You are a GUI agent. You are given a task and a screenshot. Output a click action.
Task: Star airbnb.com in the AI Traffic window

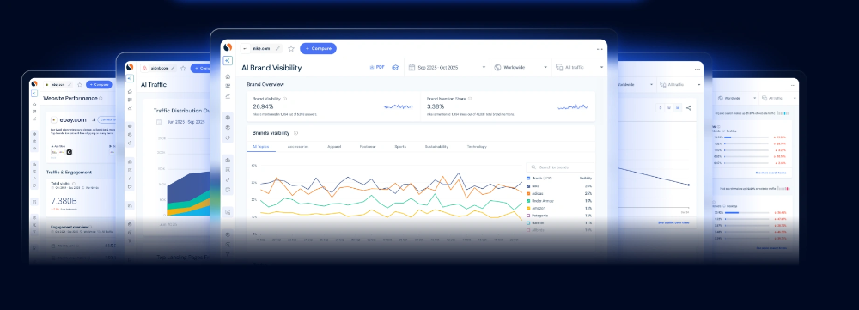pyautogui.click(x=182, y=68)
